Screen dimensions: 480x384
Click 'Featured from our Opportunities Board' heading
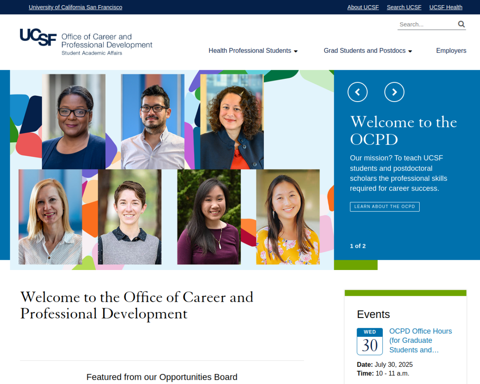pos(162,377)
